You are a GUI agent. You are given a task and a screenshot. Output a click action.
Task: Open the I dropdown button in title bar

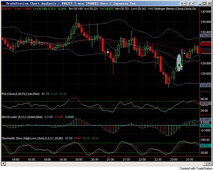pyautogui.click(x=191, y=4)
